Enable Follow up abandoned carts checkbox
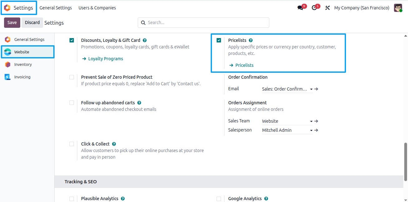 [x=72, y=103]
